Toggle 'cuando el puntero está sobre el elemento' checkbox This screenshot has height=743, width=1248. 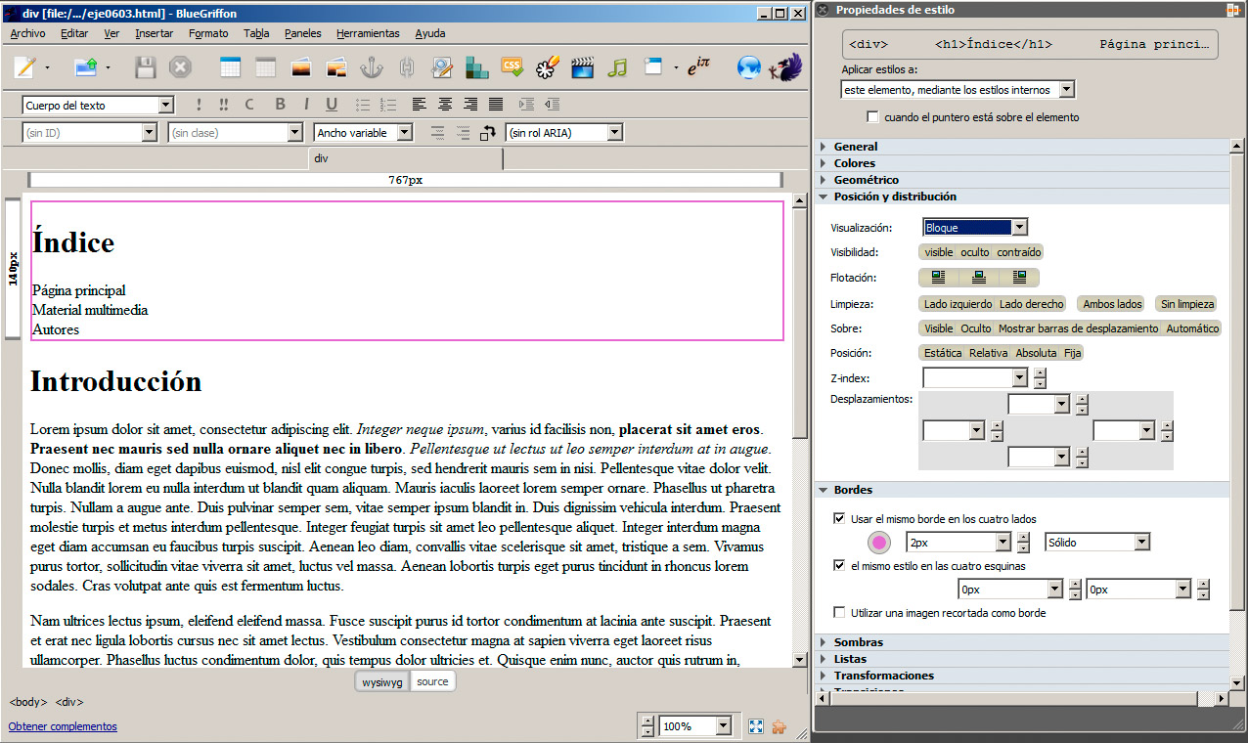click(873, 117)
